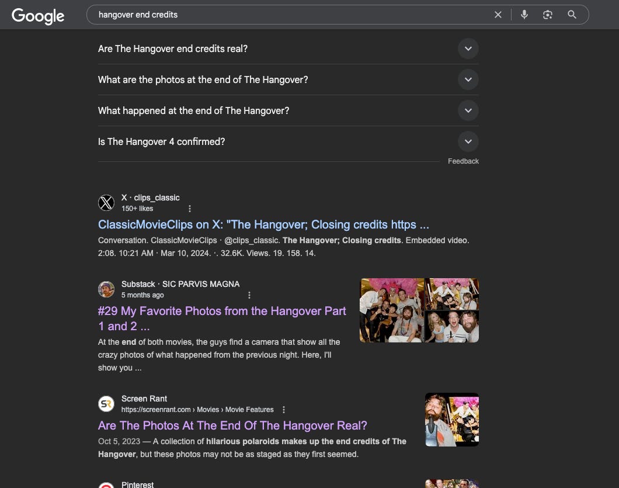
Task: Open "#29 My Favorite Photos from the Hangover" link
Action: tap(222, 319)
